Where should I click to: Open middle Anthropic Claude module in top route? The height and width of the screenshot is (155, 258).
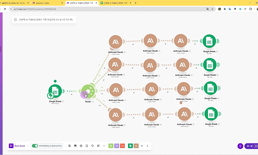pos(150,41)
